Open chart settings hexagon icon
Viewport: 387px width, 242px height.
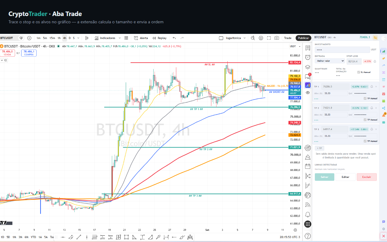coord(261,38)
